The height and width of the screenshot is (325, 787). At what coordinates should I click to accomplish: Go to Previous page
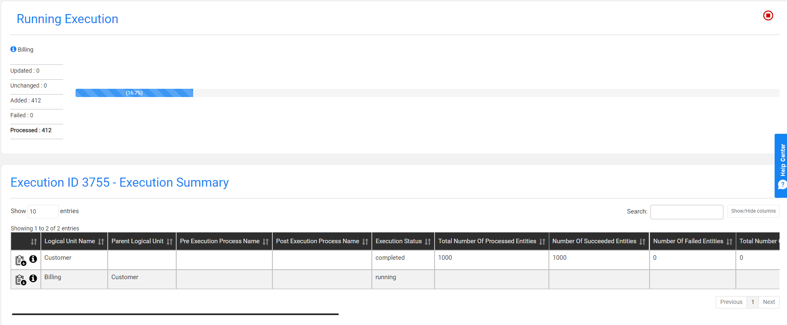(731, 302)
